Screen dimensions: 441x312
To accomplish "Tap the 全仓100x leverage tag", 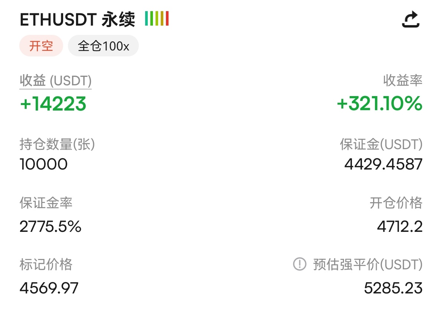I will pyautogui.click(x=103, y=46).
